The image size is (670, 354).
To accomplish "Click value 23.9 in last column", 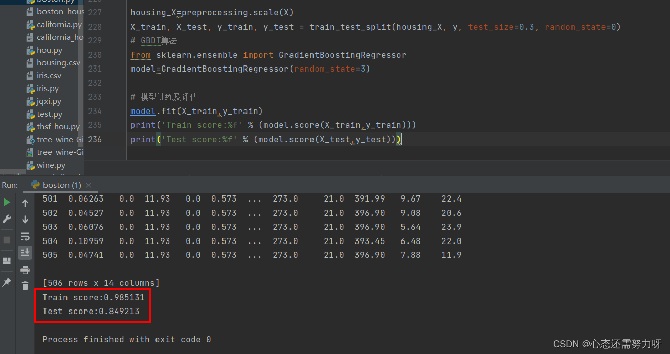I will click(x=452, y=227).
